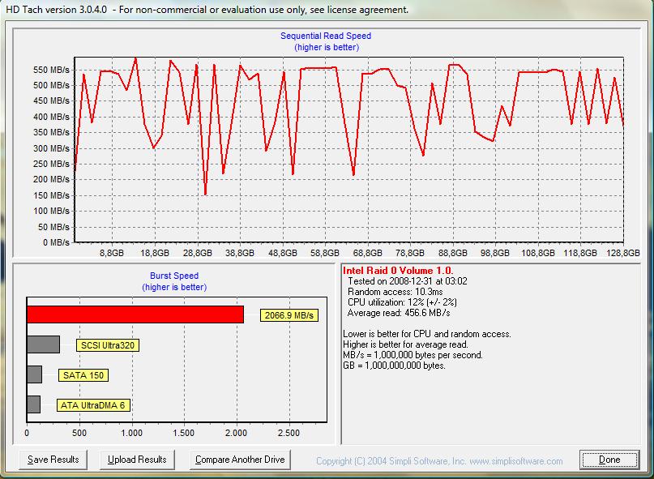
Task: Open Upload Results
Action: 137,460
